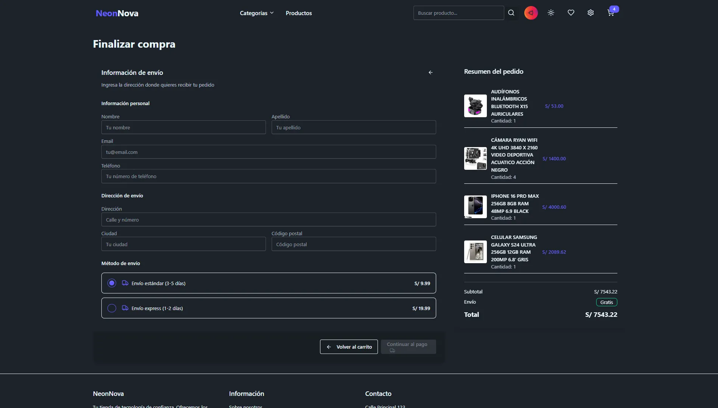Open wishlist heart icon
The image size is (718, 408).
(x=571, y=13)
